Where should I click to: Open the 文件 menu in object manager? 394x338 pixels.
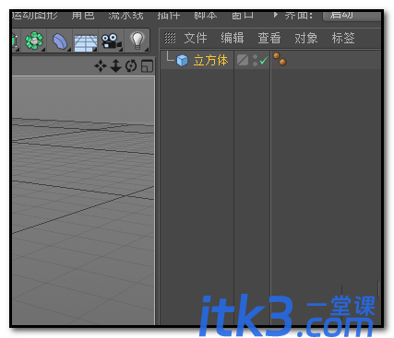[x=196, y=38]
